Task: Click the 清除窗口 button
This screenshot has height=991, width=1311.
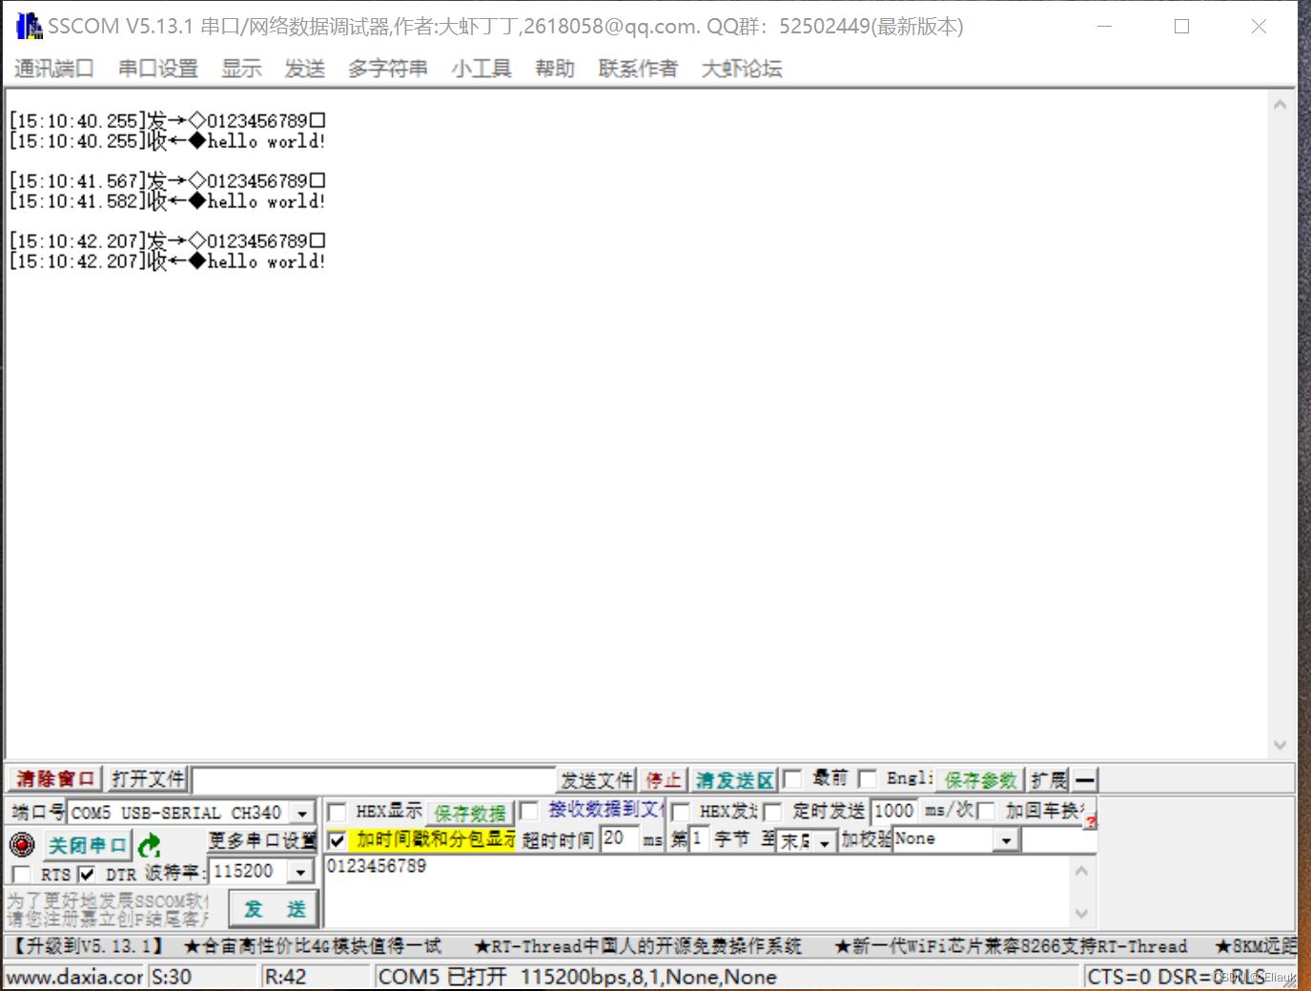Action: tap(55, 779)
